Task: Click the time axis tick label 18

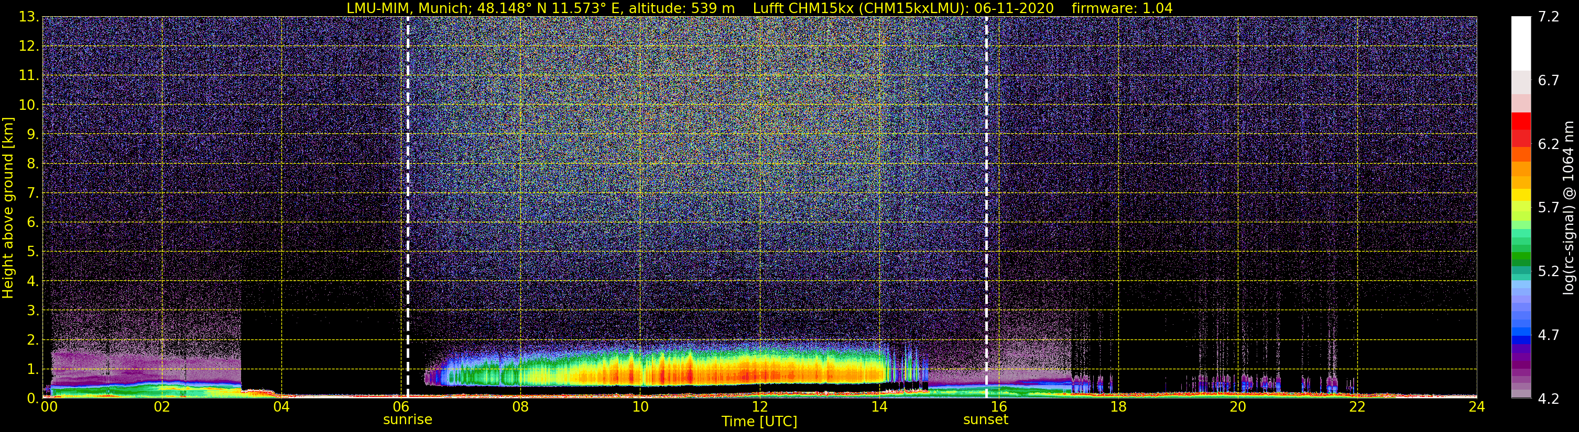Action: point(1118,407)
